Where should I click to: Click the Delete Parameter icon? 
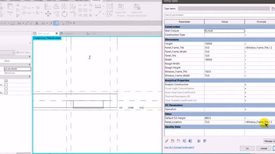179,141
